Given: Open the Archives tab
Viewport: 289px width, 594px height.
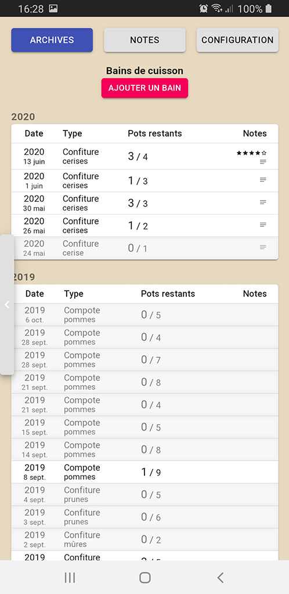Looking at the screenshot, I should [52, 40].
